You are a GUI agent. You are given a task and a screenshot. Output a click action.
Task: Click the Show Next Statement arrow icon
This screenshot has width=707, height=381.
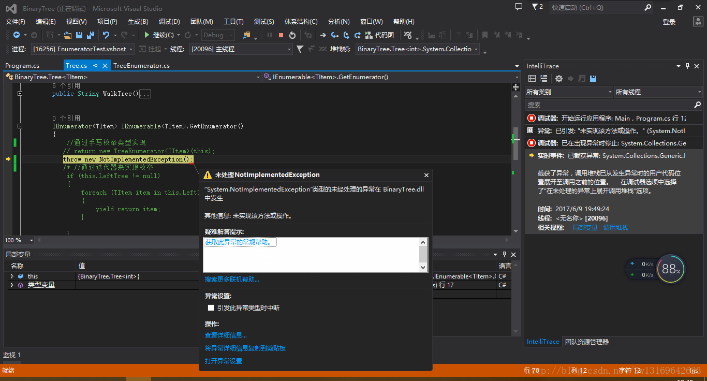coord(323,35)
